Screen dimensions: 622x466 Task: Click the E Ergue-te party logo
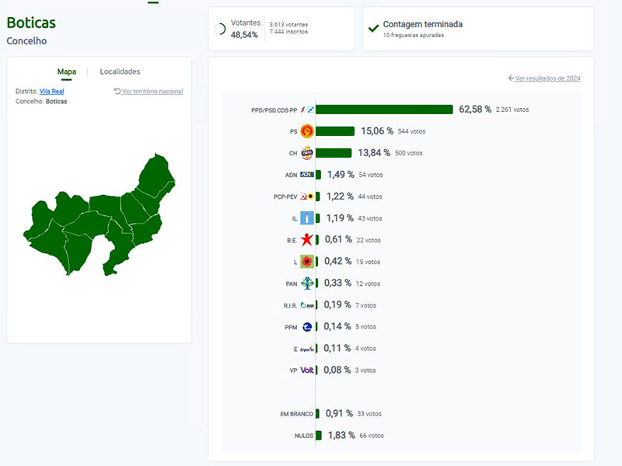pos(307,349)
